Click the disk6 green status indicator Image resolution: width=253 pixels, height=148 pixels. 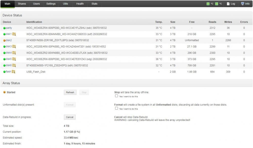pyautogui.click(x=4, y=66)
